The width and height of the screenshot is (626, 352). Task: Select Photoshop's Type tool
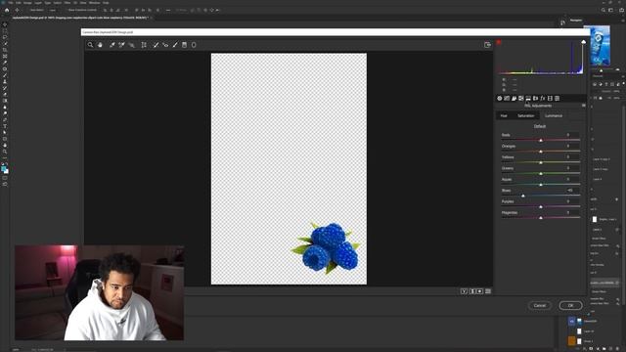point(5,126)
